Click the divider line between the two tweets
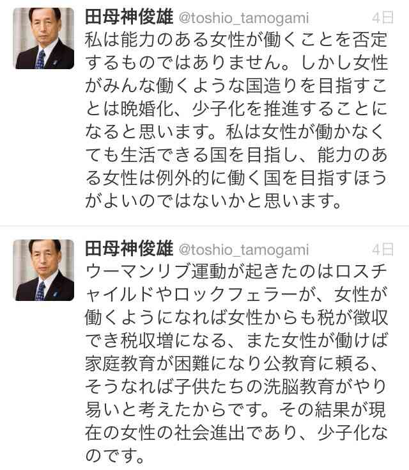Screen dimensions: 409x470 (204, 225)
